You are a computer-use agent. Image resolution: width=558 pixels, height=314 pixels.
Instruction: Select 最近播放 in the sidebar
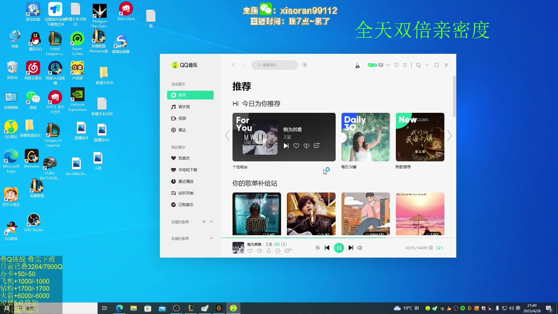(x=186, y=181)
